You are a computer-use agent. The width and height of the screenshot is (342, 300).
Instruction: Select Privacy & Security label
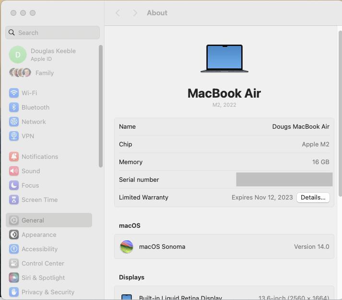coord(48,292)
